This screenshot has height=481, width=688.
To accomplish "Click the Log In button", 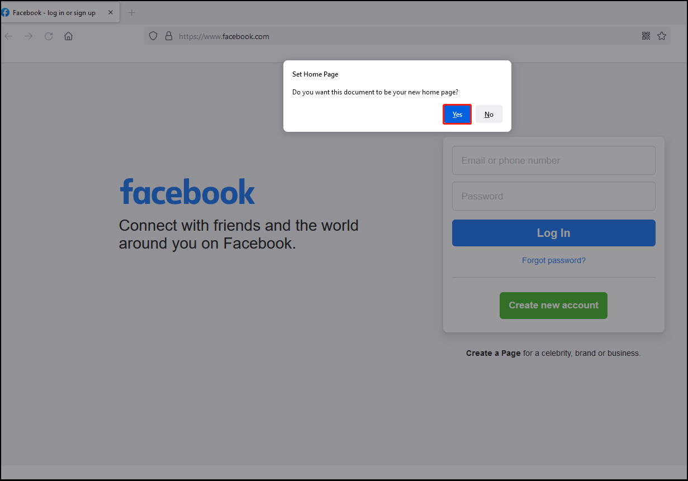I will (x=554, y=233).
